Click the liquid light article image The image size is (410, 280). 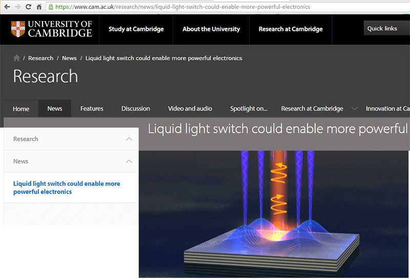pos(274,214)
